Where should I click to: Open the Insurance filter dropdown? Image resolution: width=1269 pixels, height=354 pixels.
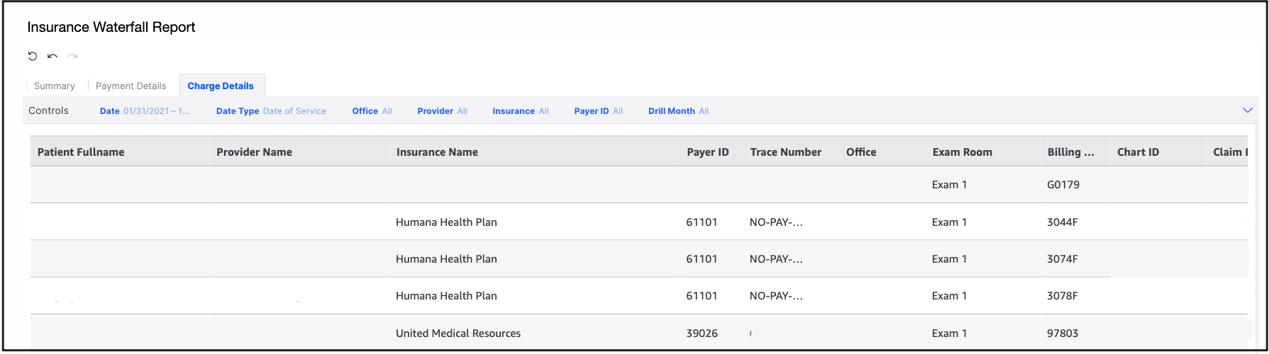click(520, 111)
